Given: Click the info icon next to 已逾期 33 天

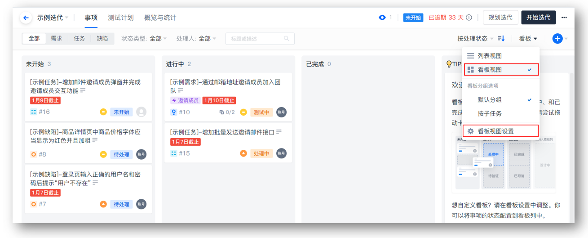Looking at the screenshot, I should (469, 18).
